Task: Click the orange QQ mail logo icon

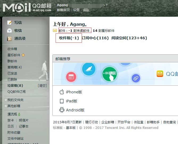Action: pyautogui.click(x=160, y=74)
